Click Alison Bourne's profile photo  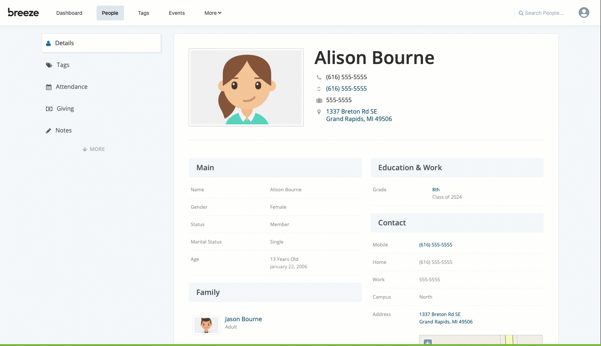[246, 87]
